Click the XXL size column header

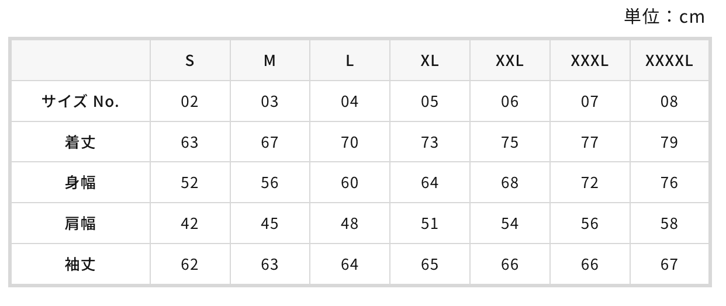[x=510, y=61]
